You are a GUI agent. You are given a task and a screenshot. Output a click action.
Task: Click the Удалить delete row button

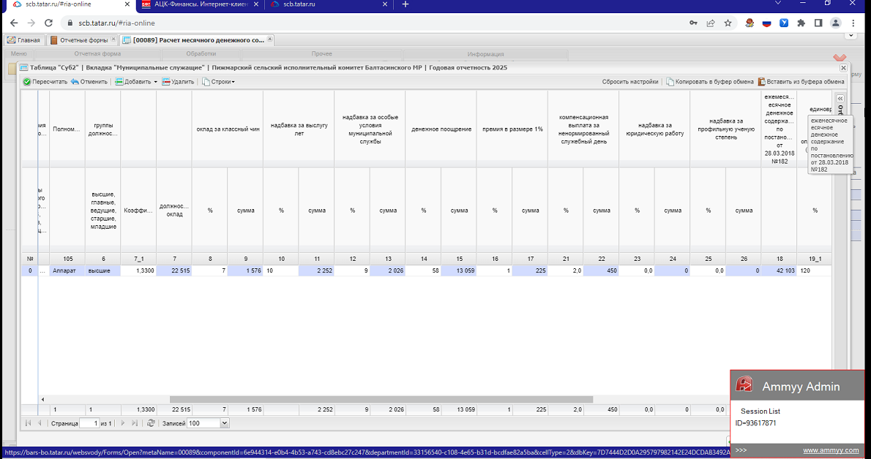pos(178,82)
